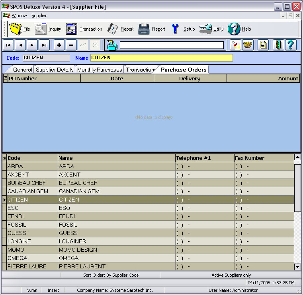Click the flashlight filter icon
Screen dimensions: 303x295
tap(235, 45)
